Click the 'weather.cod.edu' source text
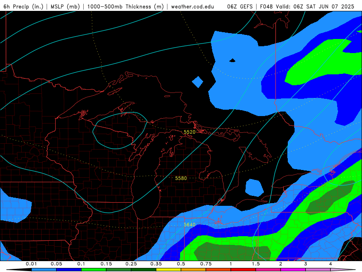 coord(192,6)
